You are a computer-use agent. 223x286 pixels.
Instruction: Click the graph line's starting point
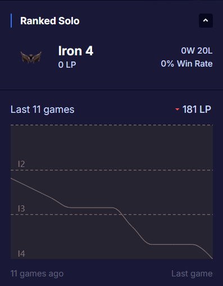[x=11, y=178]
